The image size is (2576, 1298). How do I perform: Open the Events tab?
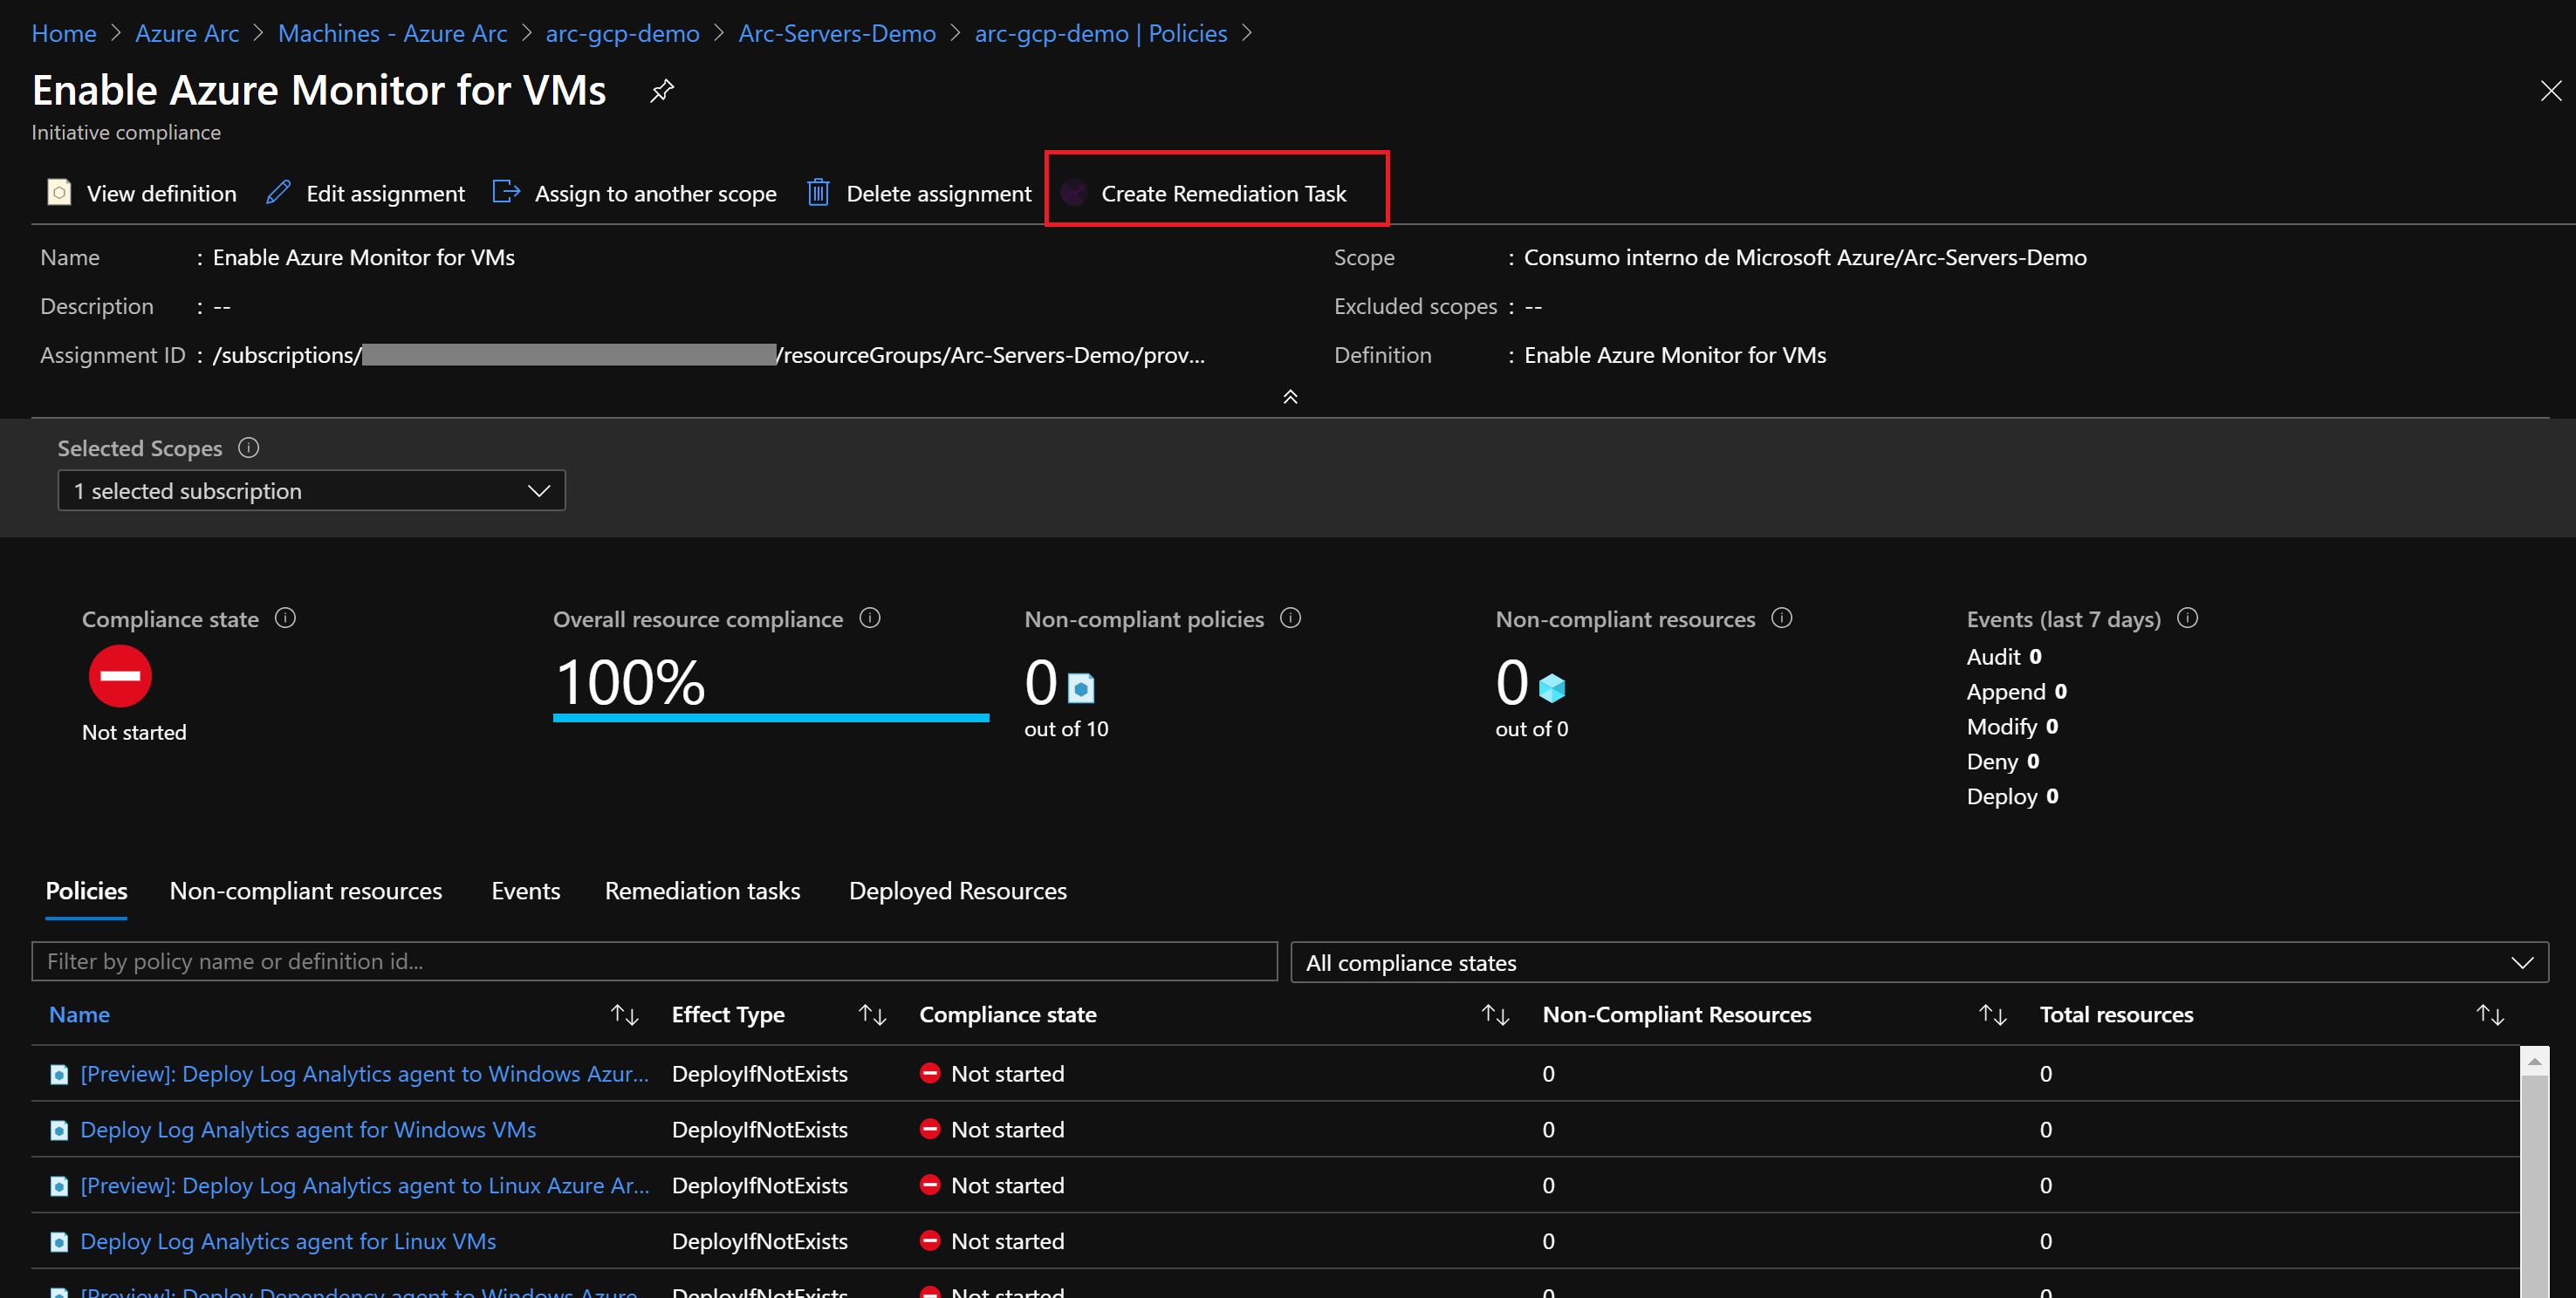[525, 891]
